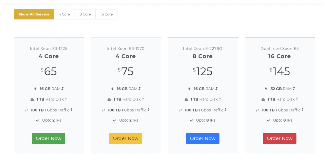Click the lightning RAM icon on E3-1270 card
Screen dimensions: 325x160
(x=112, y=89)
